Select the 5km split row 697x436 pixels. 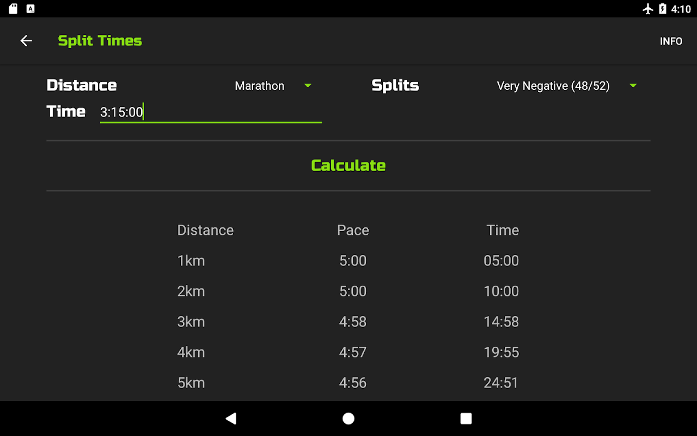(348, 383)
